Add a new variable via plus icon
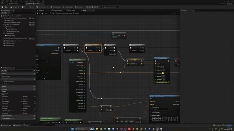Viewport: 234px width, 131px height. click(34, 89)
